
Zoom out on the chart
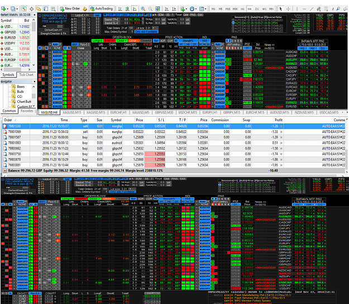point(150,9)
